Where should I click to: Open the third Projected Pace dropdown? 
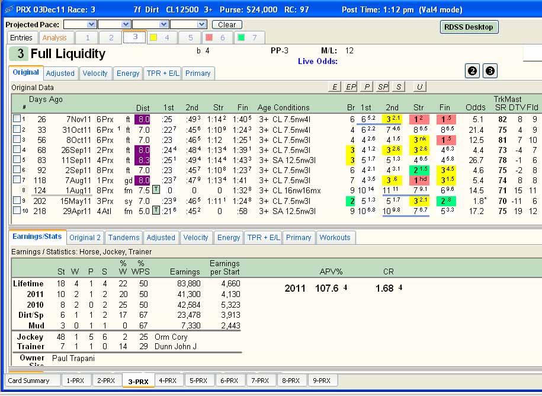point(164,24)
